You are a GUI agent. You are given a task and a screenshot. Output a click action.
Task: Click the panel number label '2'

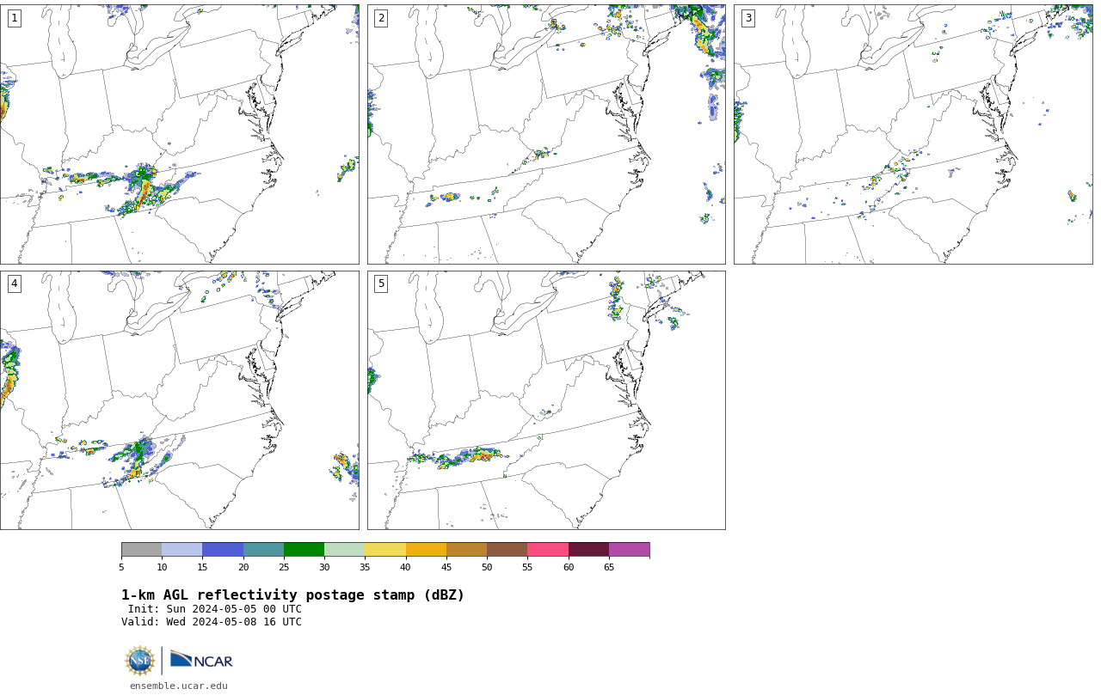tap(381, 18)
